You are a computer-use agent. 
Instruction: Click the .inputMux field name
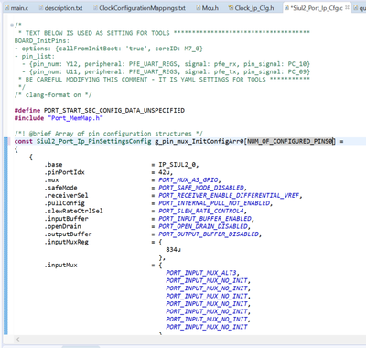pyautogui.click(x=60, y=266)
